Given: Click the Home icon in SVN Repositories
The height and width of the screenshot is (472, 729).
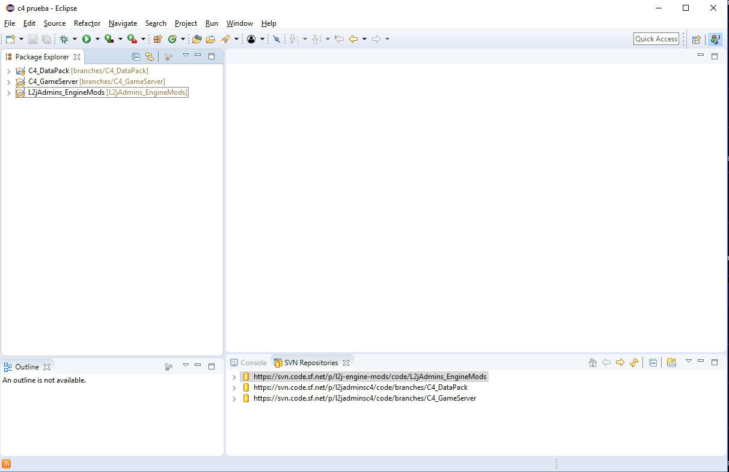Looking at the screenshot, I should click(593, 362).
